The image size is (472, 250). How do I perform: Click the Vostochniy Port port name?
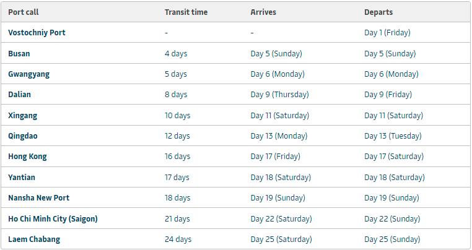[x=37, y=33]
